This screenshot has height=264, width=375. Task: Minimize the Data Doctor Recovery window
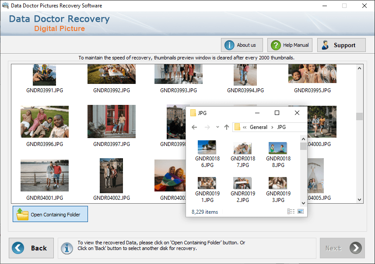tap(325, 6)
